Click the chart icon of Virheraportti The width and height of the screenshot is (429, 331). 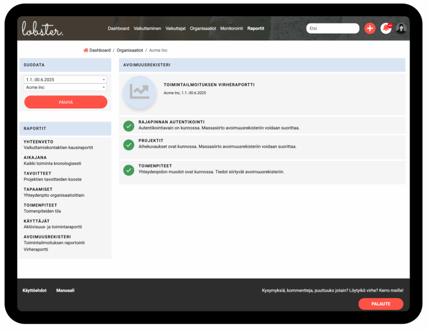pos(140,92)
